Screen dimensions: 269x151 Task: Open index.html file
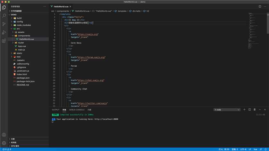pyautogui.click(x=22, y=74)
